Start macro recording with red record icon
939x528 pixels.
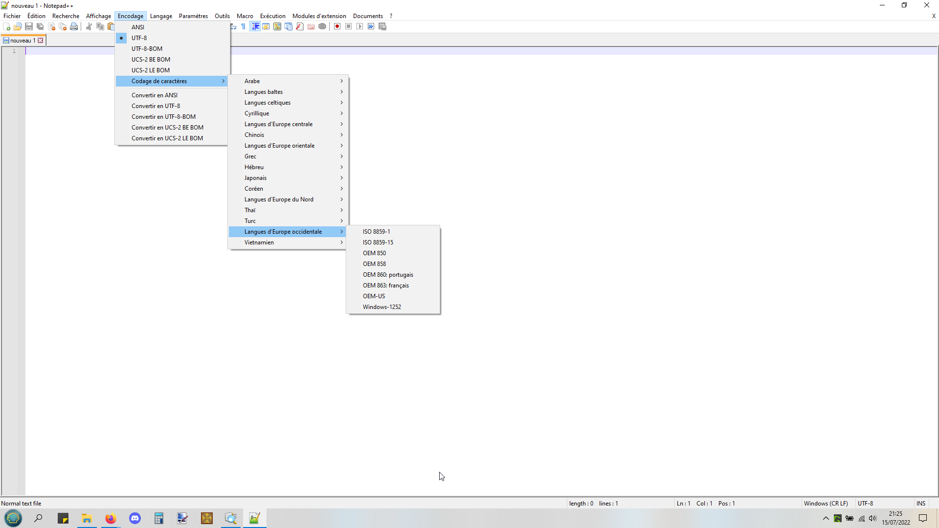pos(337,26)
